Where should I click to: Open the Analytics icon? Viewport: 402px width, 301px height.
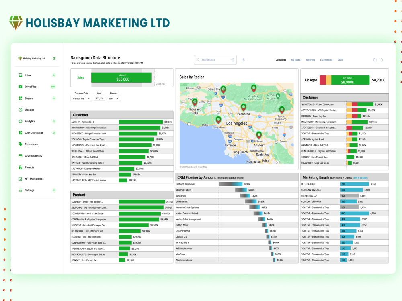pos(21,121)
